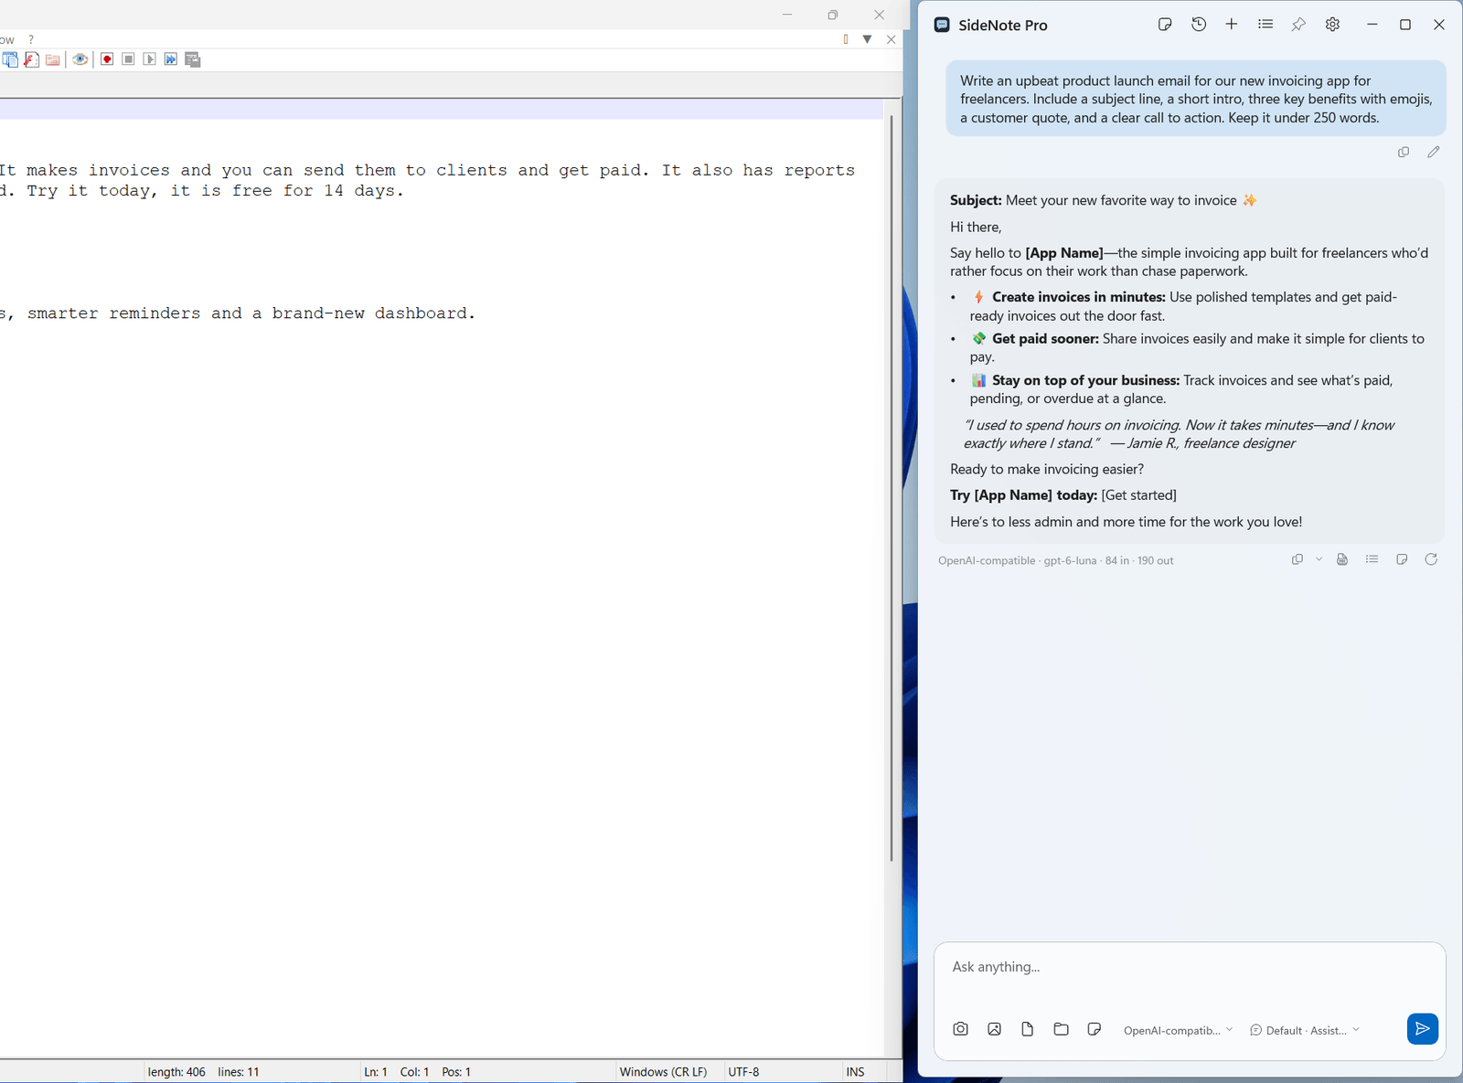The width and height of the screenshot is (1463, 1083).
Task: Pin the SideNote Pro window
Action: click(x=1298, y=25)
